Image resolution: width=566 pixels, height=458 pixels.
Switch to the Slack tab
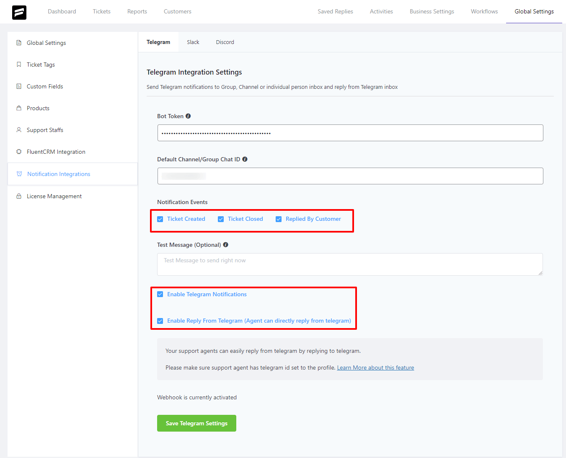193,42
